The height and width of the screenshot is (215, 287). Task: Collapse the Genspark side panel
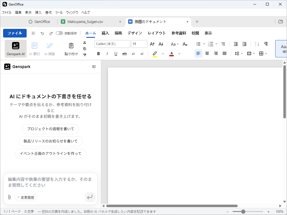[x=94, y=67]
